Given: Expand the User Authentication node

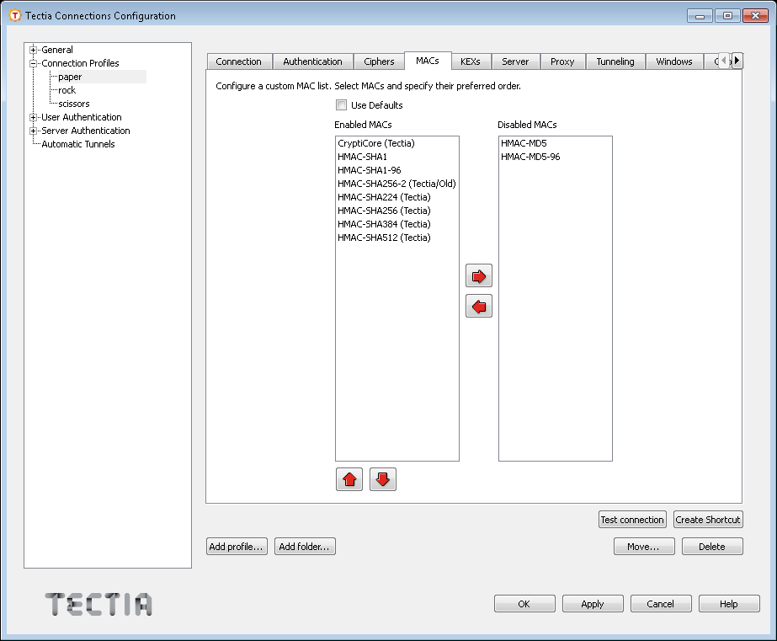Looking at the screenshot, I should pos(34,117).
